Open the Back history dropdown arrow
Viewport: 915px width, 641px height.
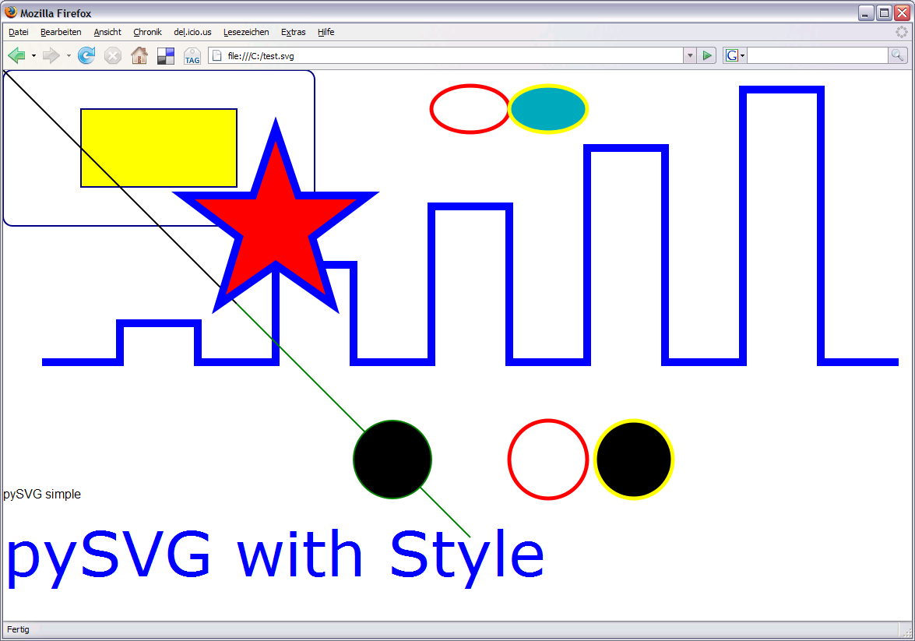tap(33, 56)
